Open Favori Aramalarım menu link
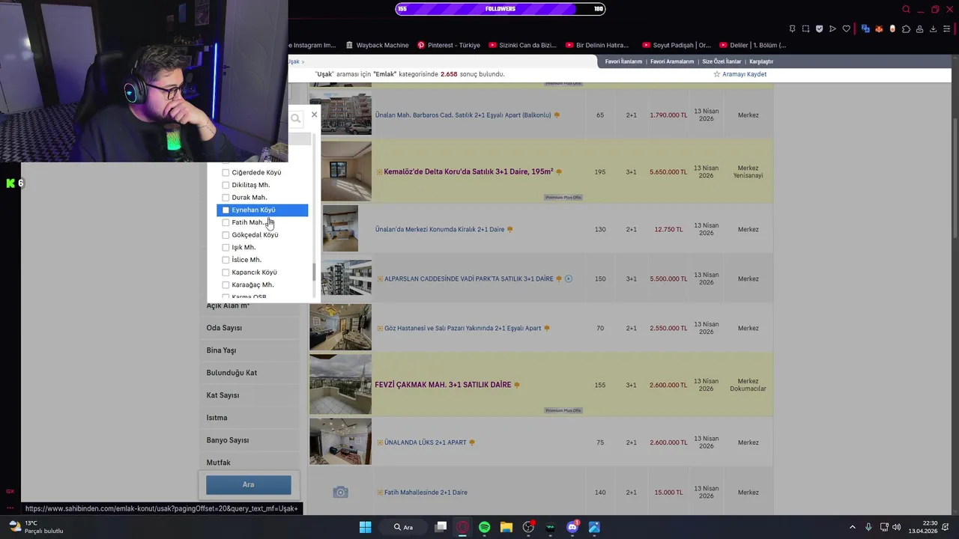The width and height of the screenshot is (959, 539). [672, 61]
